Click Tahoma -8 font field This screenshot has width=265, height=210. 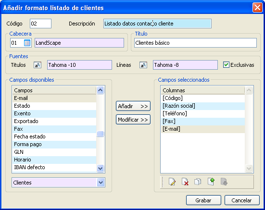click(185, 65)
